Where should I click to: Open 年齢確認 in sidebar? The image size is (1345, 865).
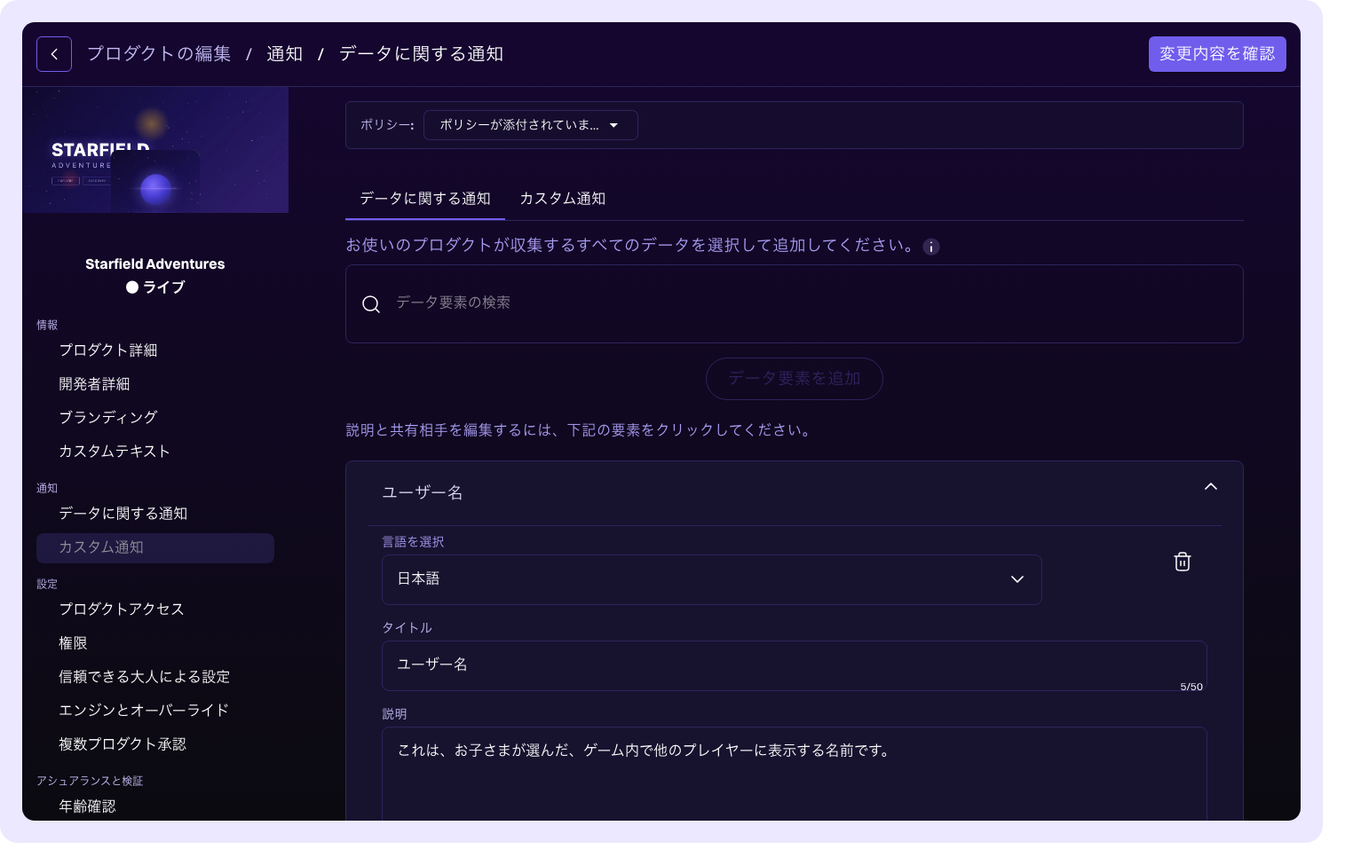pos(87,806)
